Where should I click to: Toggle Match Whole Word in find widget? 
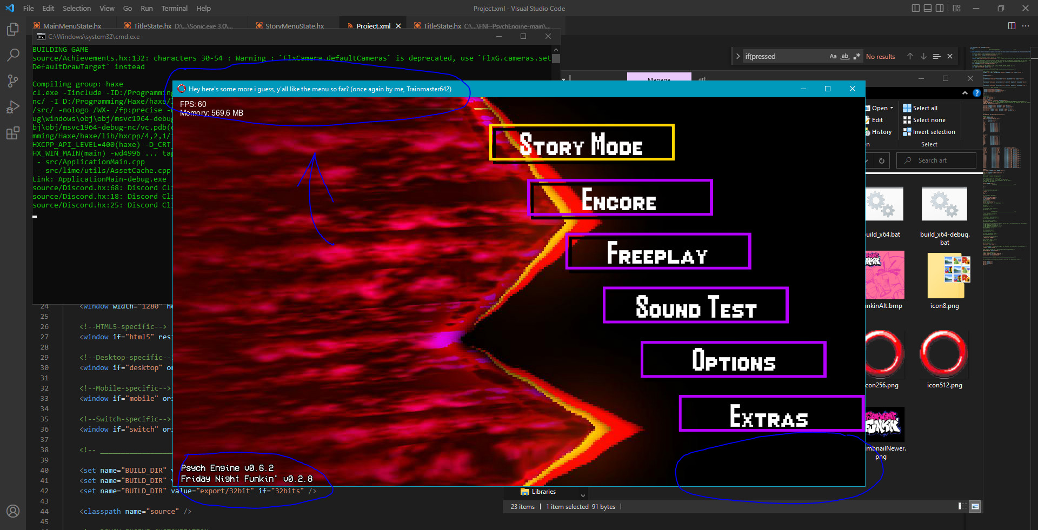tap(845, 56)
